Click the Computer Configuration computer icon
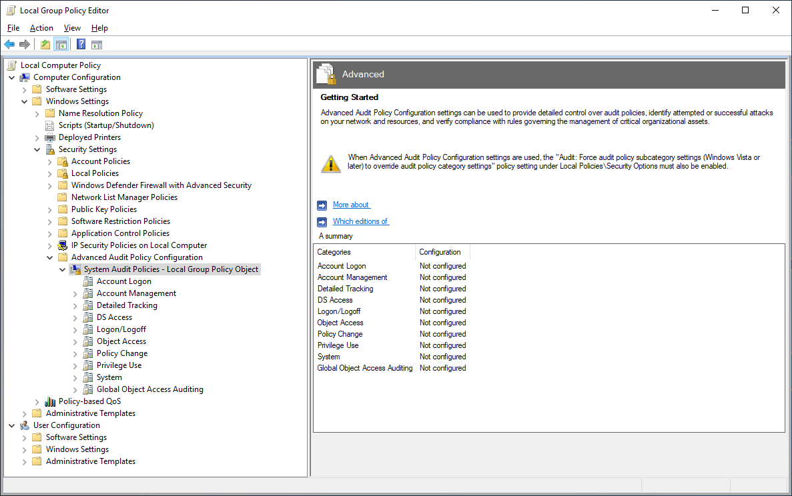The height and width of the screenshot is (496, 792). 25,77
